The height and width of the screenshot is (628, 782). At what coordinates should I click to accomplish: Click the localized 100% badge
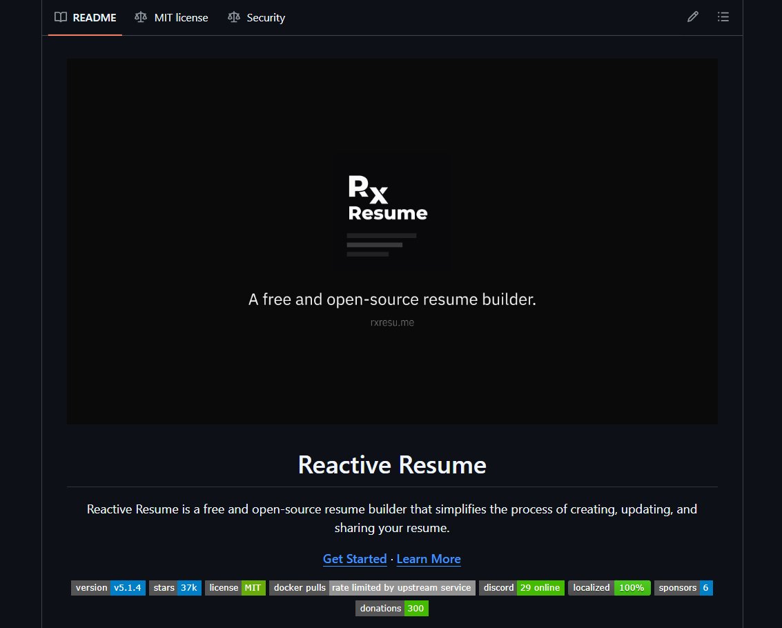(x=609, y=587)
